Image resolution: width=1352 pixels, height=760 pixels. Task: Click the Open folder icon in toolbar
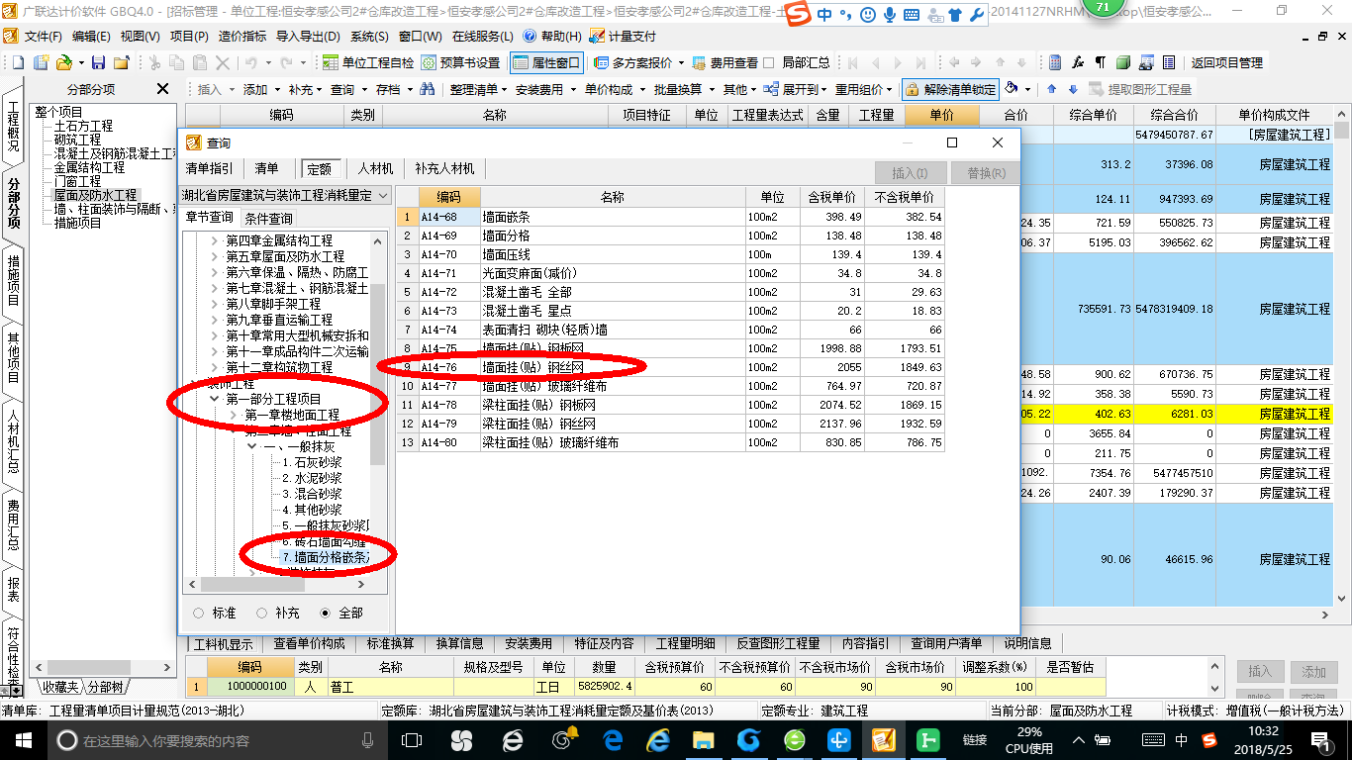point(63,62)
